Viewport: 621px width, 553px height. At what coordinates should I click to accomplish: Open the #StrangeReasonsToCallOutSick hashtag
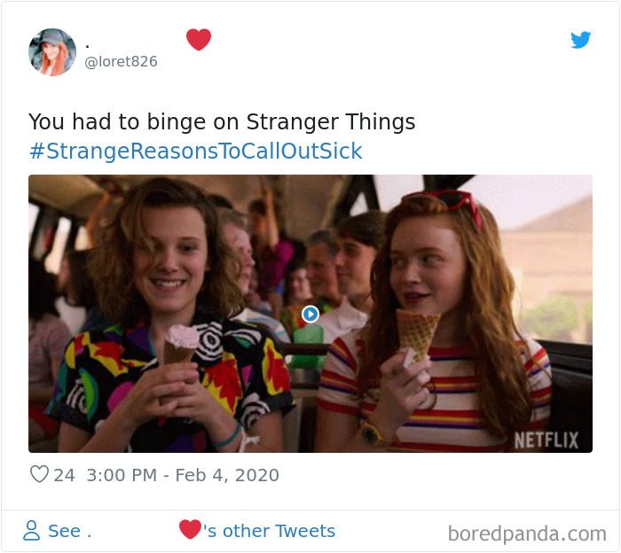click(196, 152)
